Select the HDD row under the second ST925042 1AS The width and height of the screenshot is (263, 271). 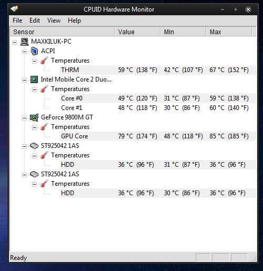pyautogui.click(x=158, y=193)
